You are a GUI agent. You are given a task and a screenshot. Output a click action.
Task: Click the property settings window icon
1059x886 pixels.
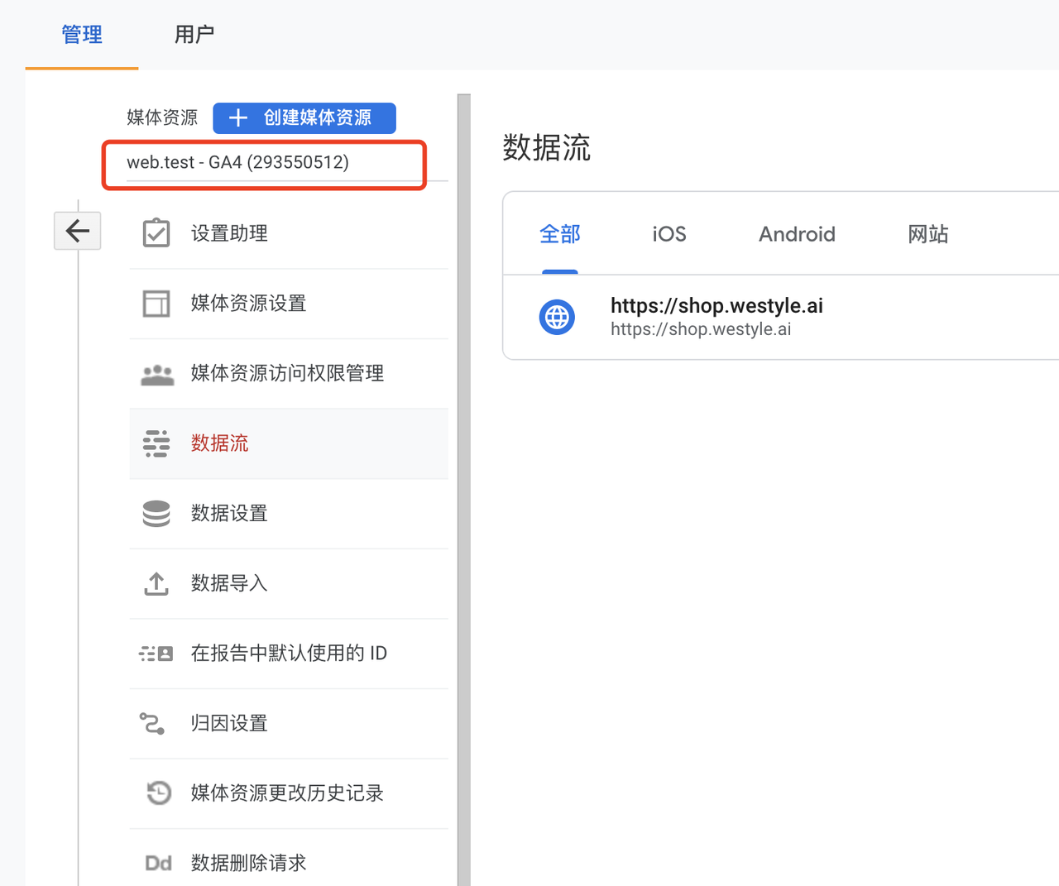156,304
